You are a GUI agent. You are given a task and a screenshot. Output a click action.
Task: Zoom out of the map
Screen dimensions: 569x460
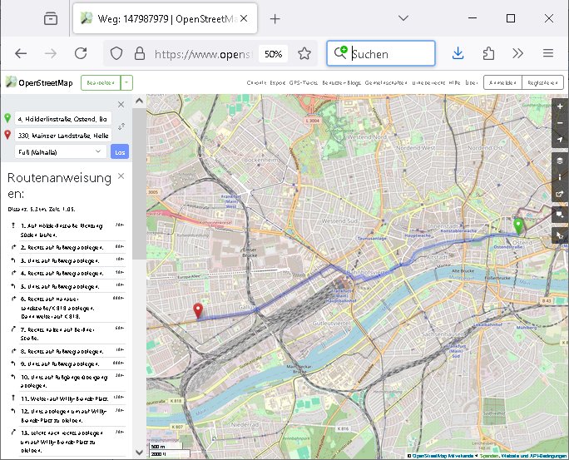[x=560, y=123]
